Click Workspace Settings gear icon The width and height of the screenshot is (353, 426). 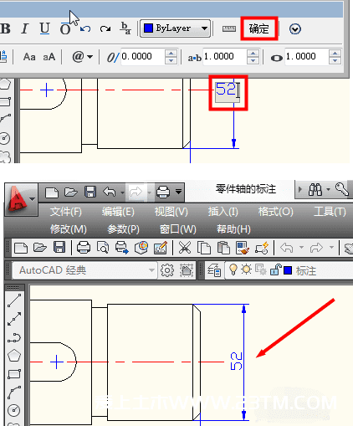(x=167, y=270)
